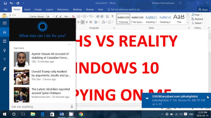
Task: Click the Select button
Action: click(197, 23)
